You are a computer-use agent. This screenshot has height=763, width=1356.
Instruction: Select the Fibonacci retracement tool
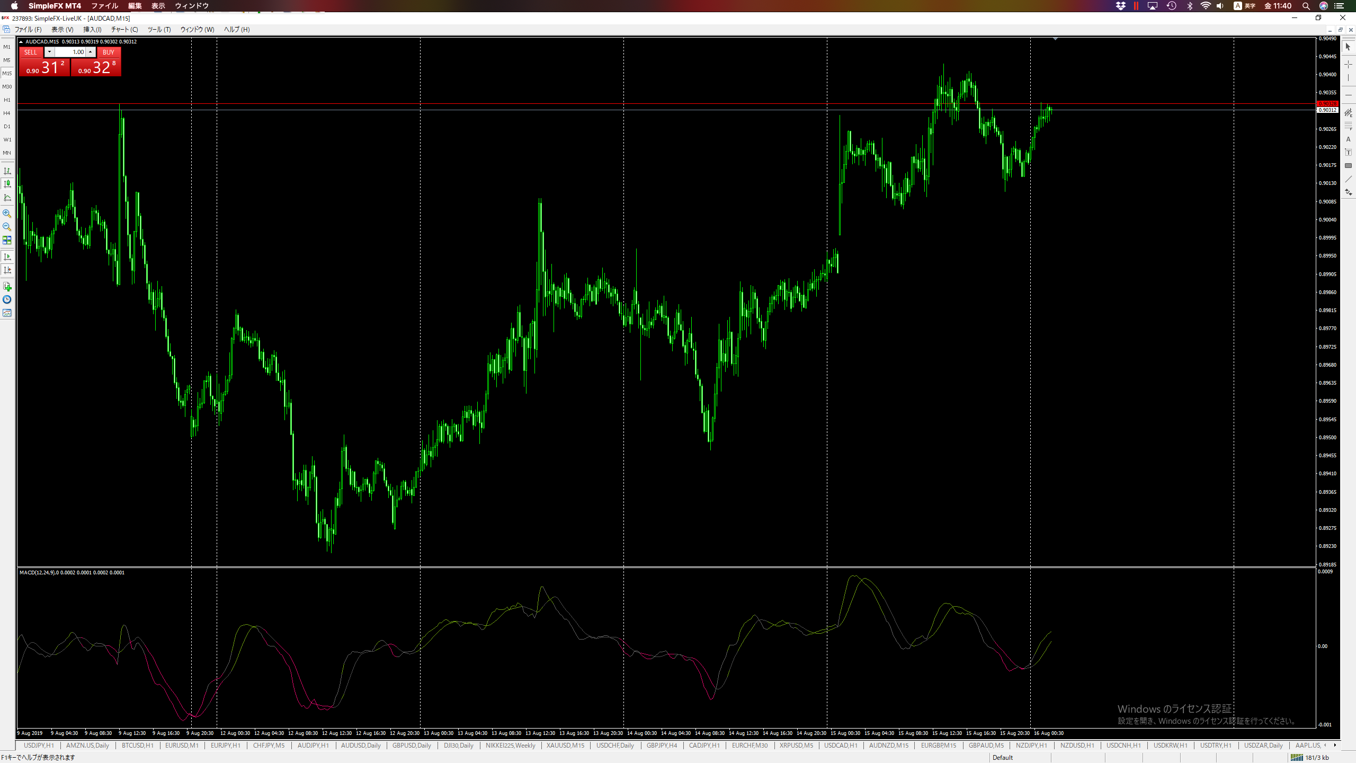1348,126
